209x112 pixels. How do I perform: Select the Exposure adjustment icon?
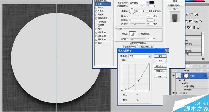(196, 15)
